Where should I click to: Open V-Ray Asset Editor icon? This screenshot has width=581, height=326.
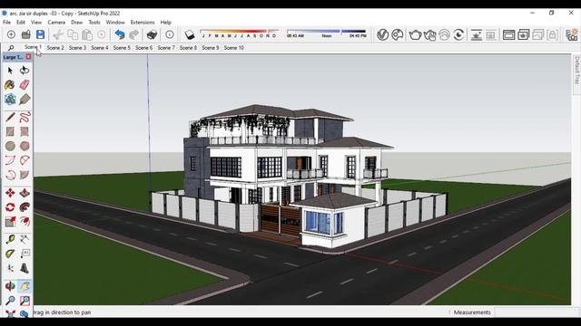click(383, 34)
